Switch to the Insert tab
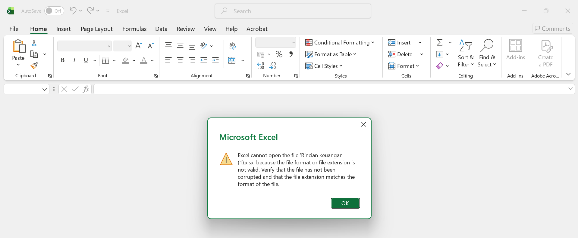578x238 pixels. point(64,29)
